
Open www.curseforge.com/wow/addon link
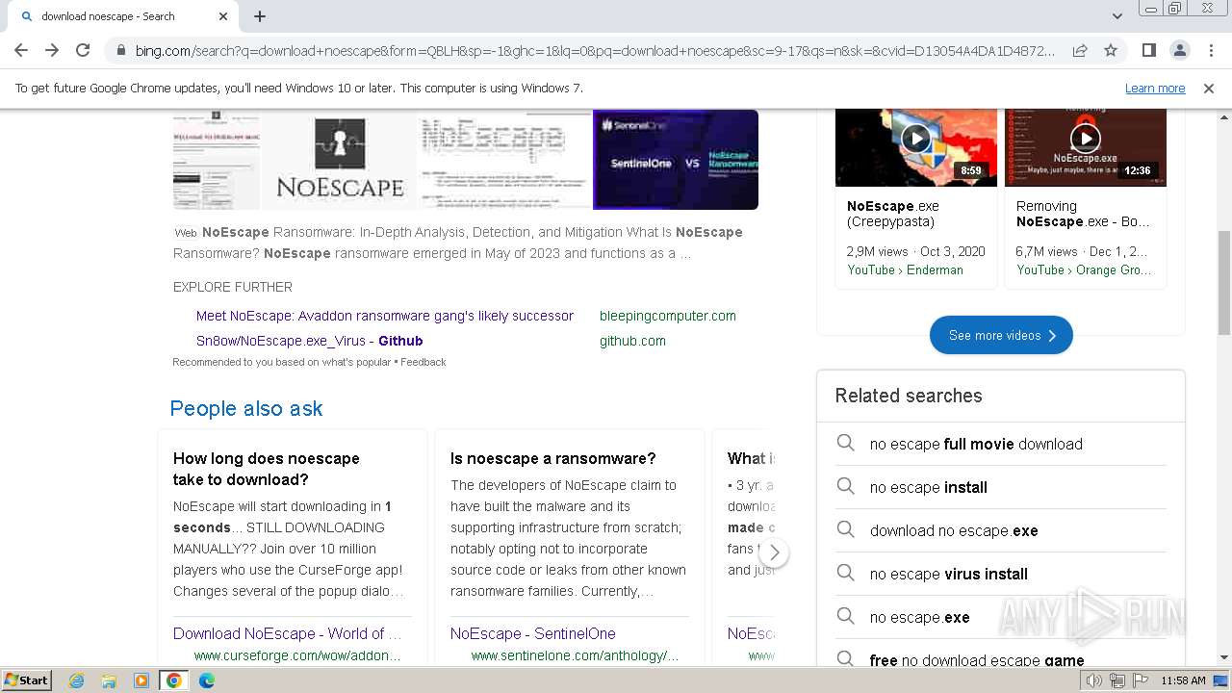[x=297, y=655]
